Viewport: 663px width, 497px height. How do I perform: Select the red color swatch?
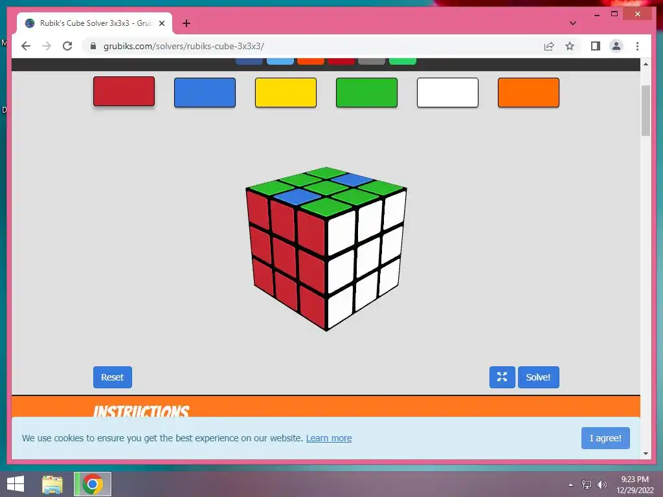click(124, 91)
